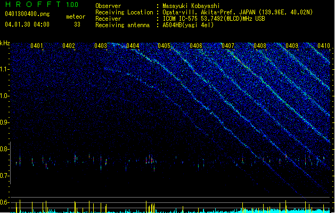Image resolution: width=335 pixels, height=213 pixels.
Task: Click the 0409 time marker
Action: point(292,46)
